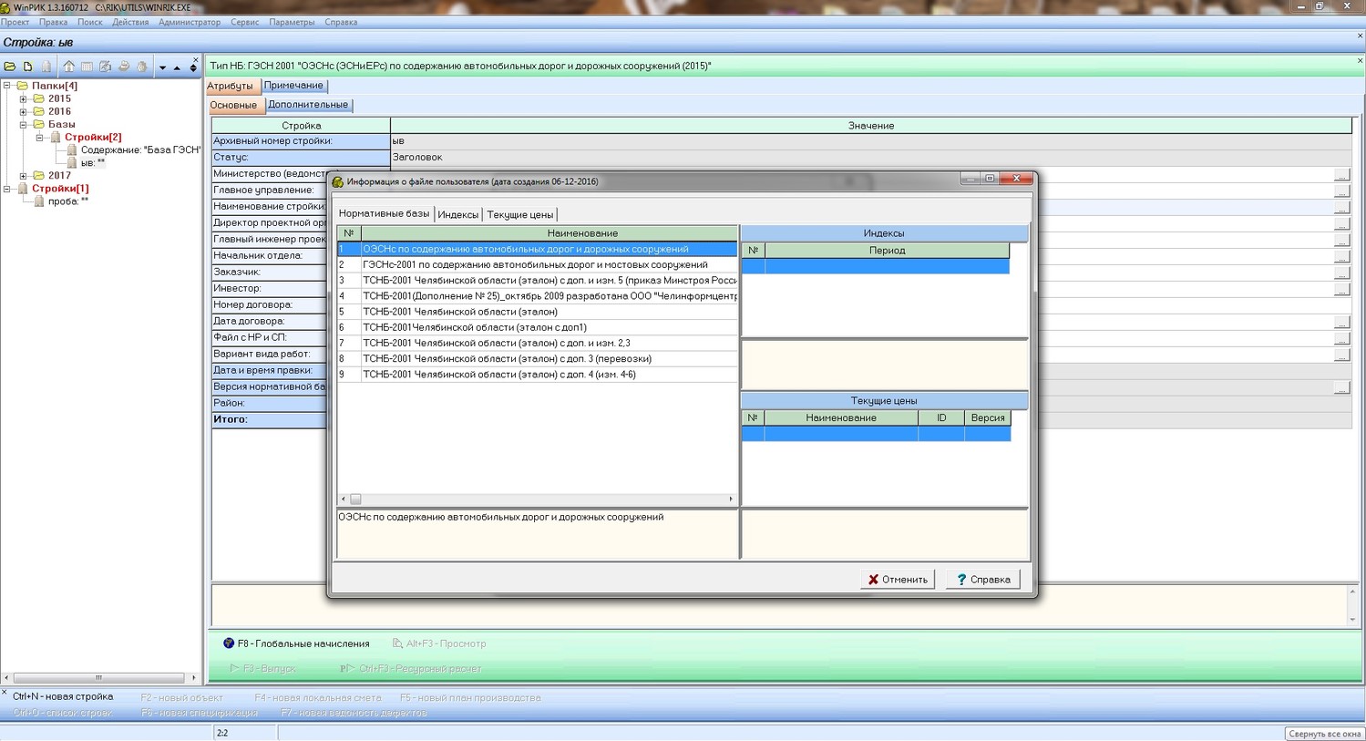Select the Нормативные базы tab

tap(384, 213)
